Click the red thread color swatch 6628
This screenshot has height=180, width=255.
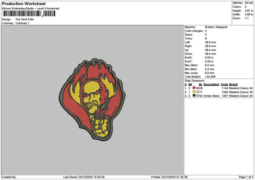pyautogui.click(x=194, y=88)
